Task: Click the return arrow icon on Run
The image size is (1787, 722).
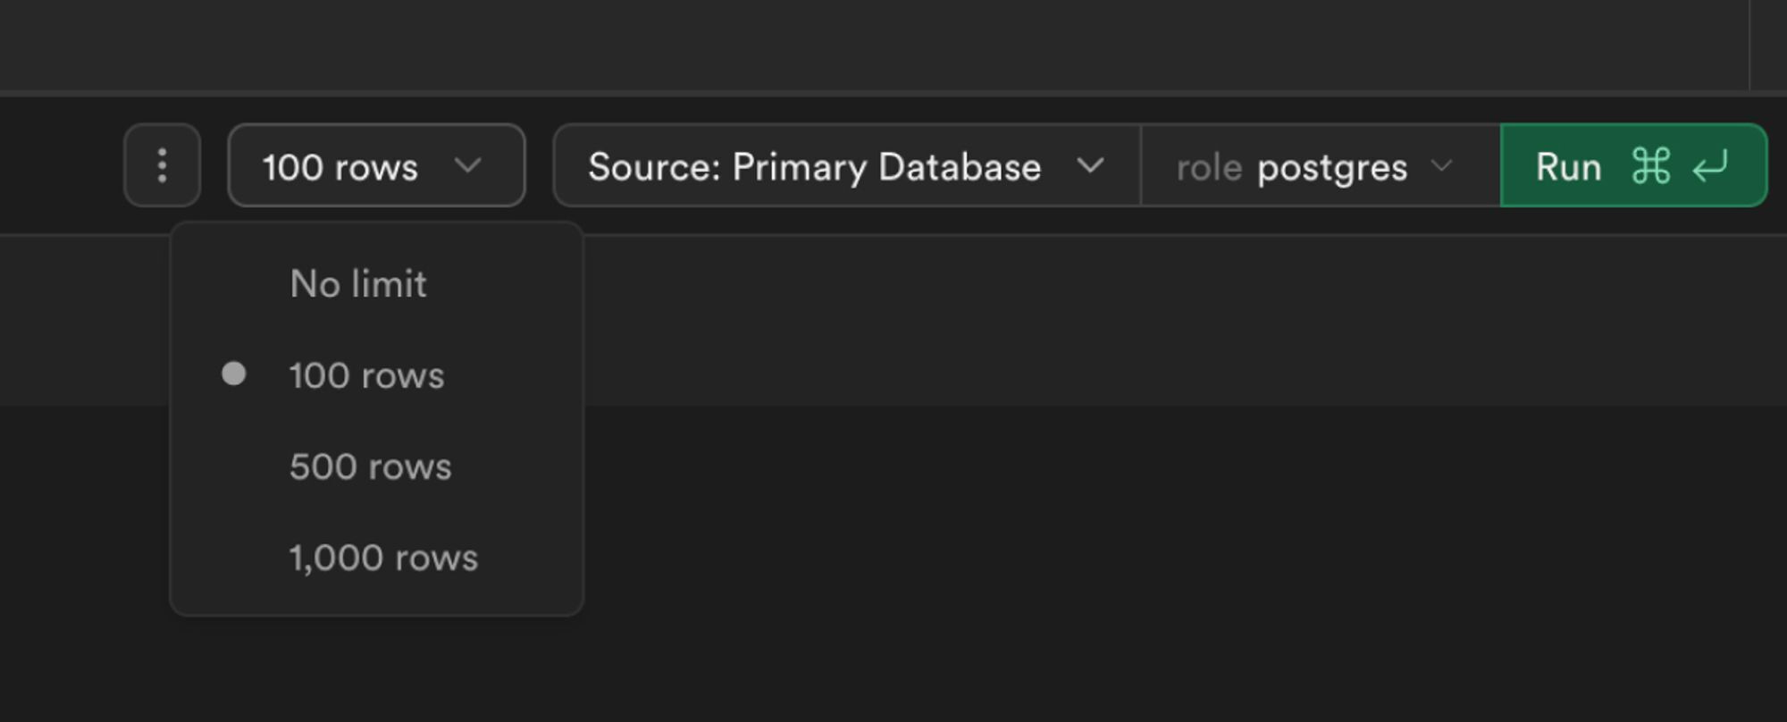Action: pos(1710,166)
